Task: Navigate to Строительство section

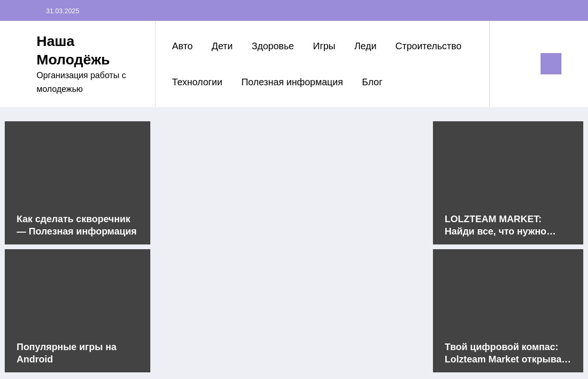Action: point(428,46)
